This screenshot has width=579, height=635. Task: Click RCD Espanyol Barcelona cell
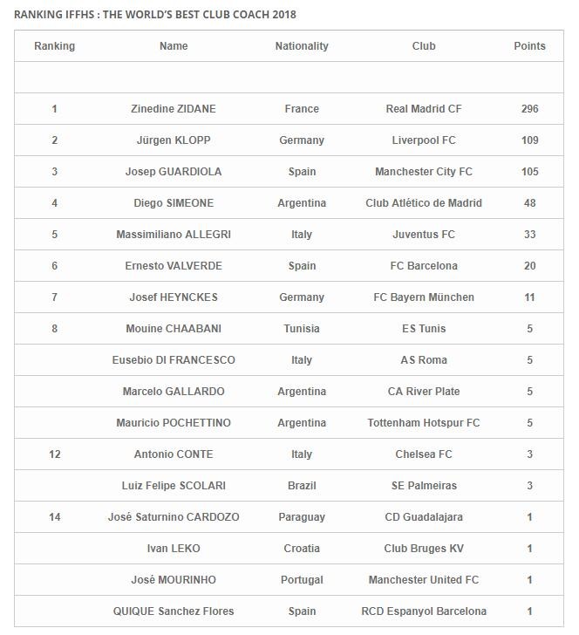coord(424,611)
